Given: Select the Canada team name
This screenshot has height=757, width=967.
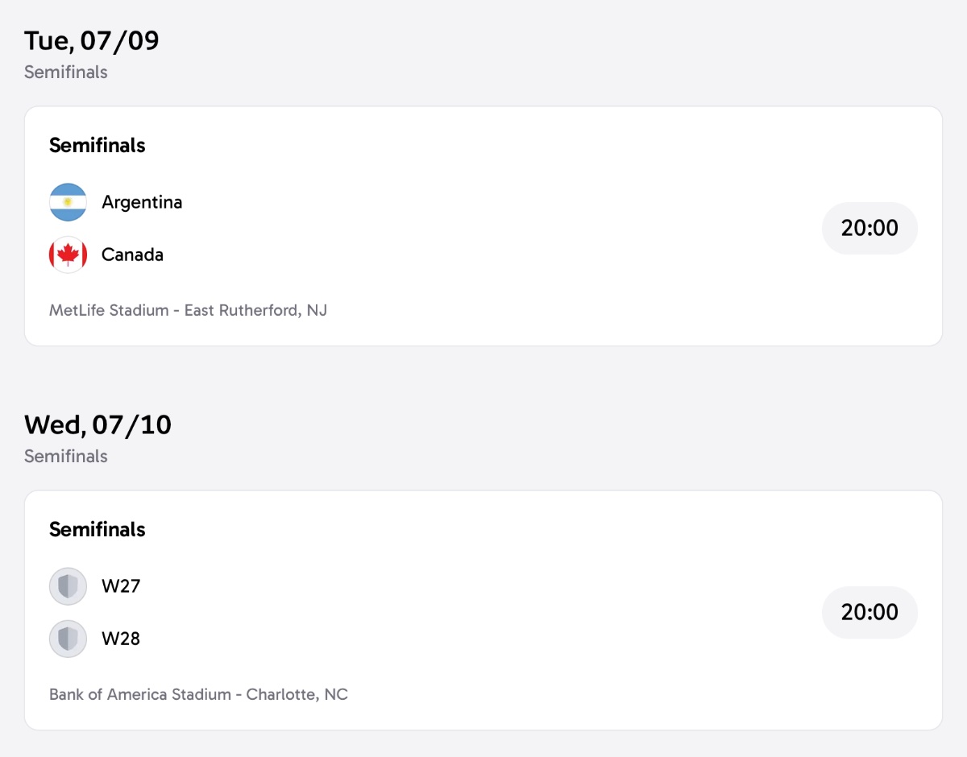Looking at the screenshot, I should (132, 255).
